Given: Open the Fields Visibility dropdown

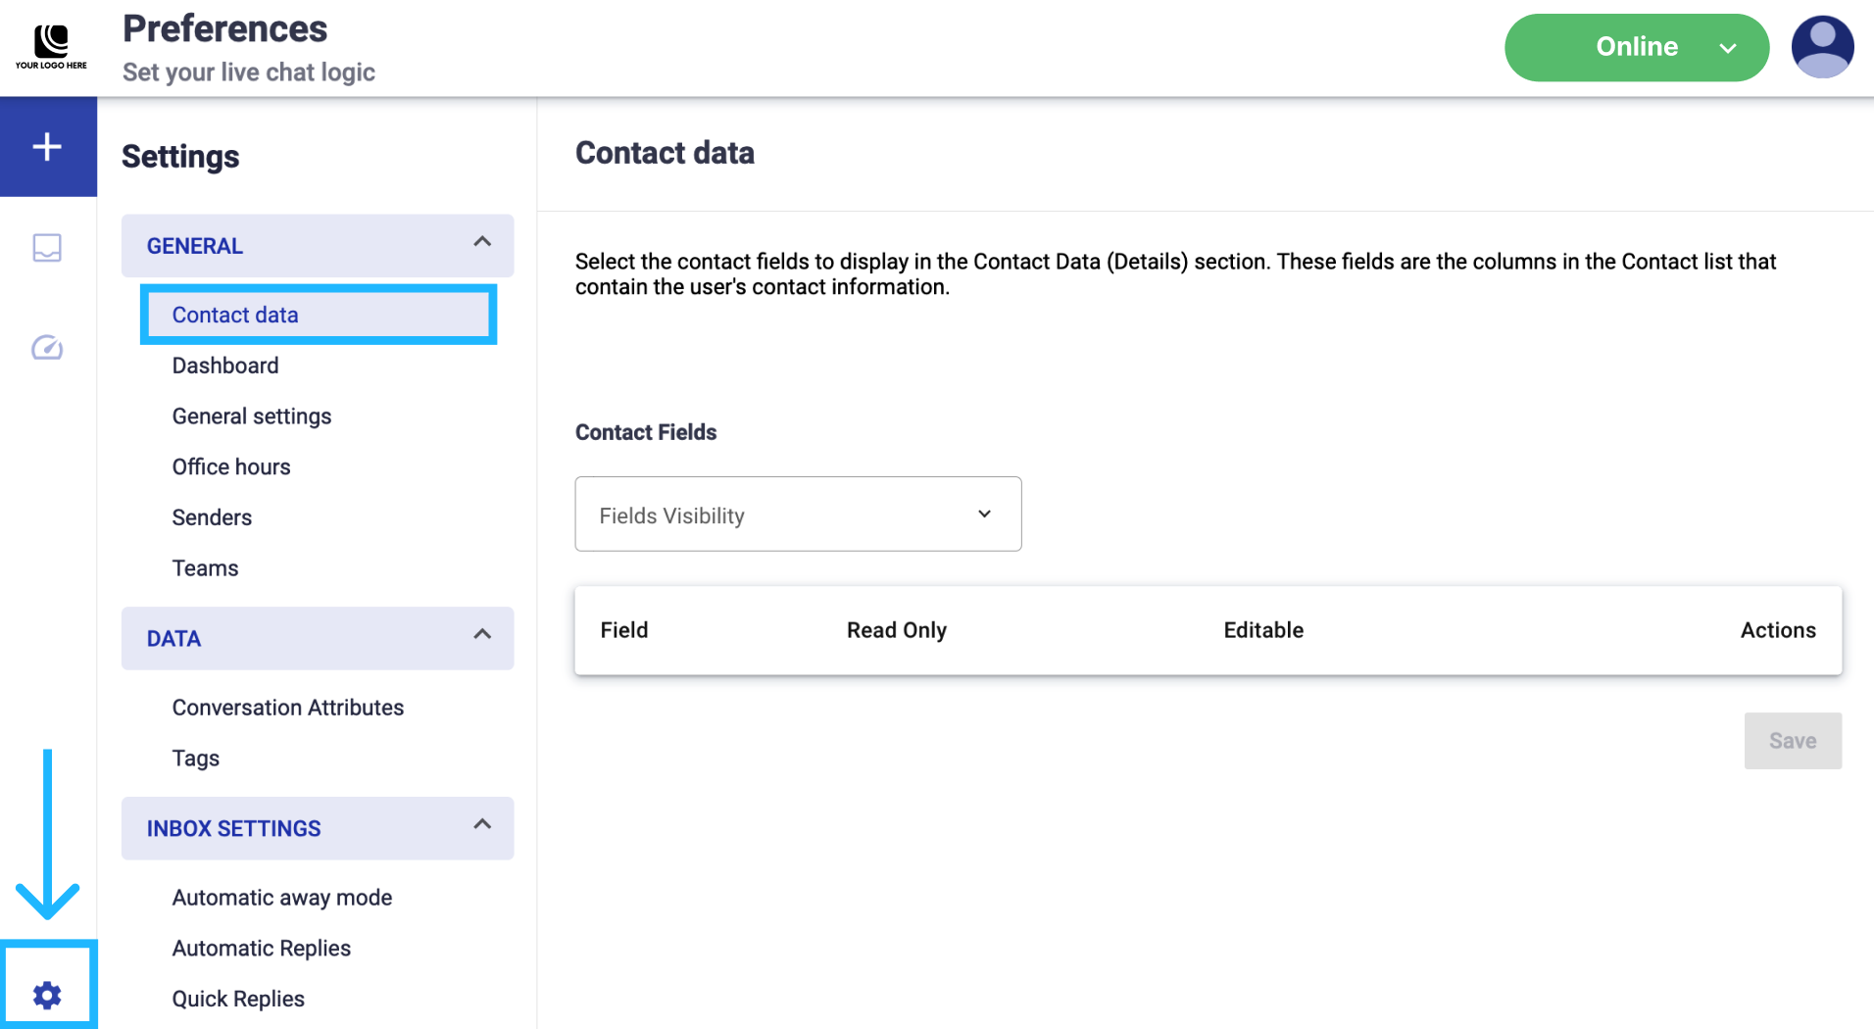Looking at the screenshot, I should [x=798, y=514].
